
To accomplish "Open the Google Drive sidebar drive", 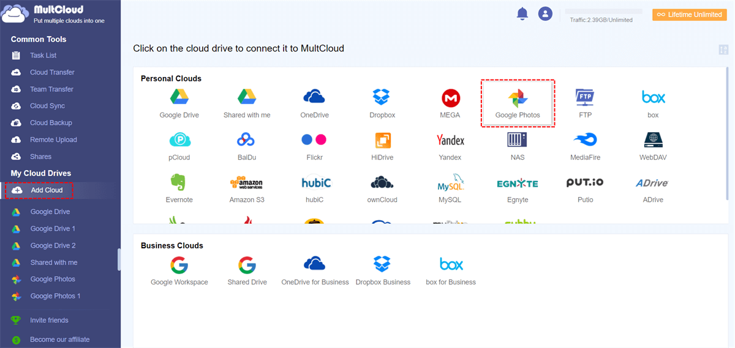I will (50, 212).
